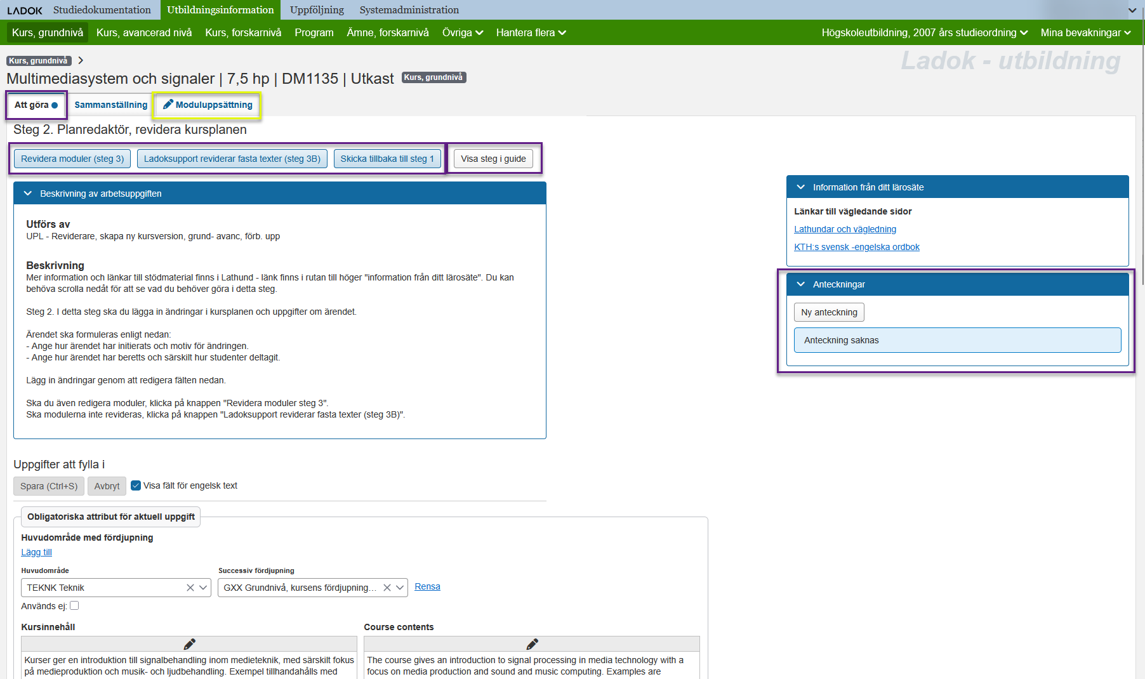This screenshot has height=679, width=1145.
Task: Collapse the Anteckningar panel
Action: pos(801,284)
